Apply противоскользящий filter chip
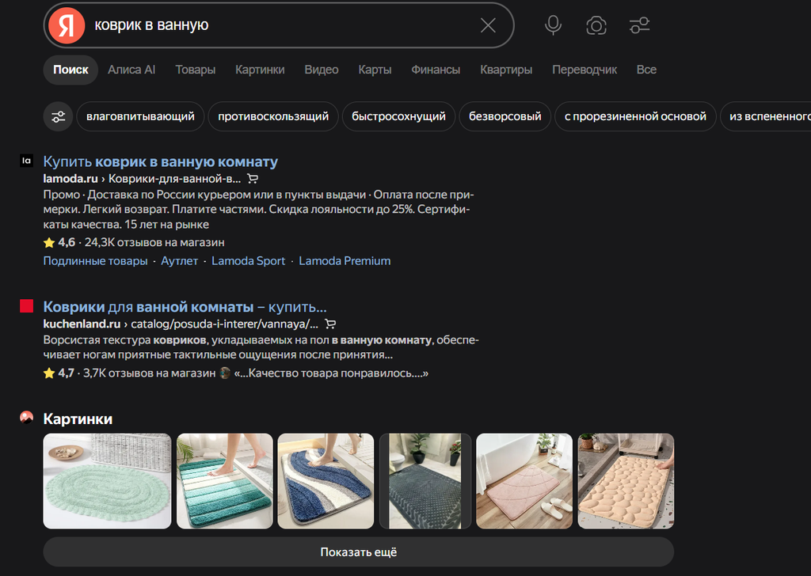Image resolution: width=811 pixels, height=576 pixels. click(273, 117)
